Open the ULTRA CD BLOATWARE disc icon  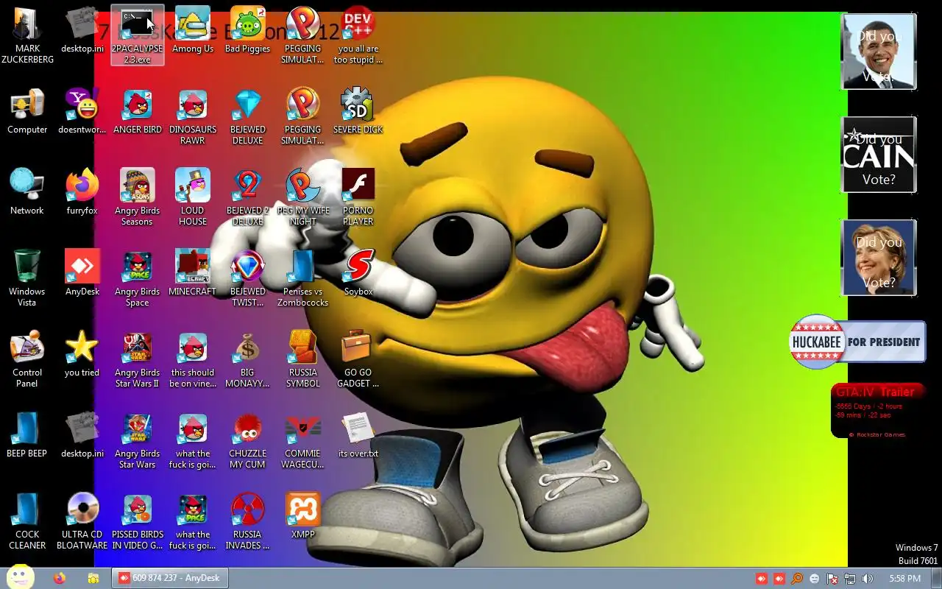pos(82,521)
